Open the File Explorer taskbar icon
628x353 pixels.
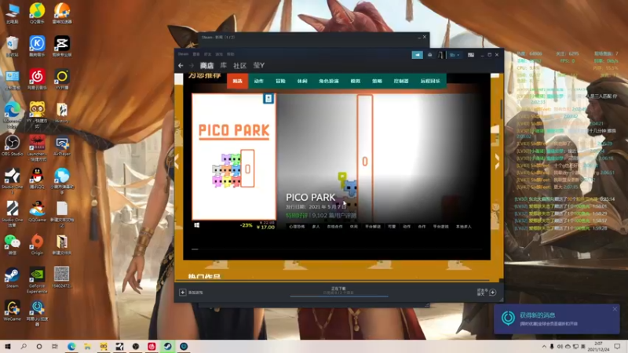pos(87,347)
